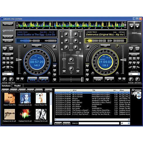Set left deck loop OUT point
Screen dimensions: 143x143
pyautogui.click(x=11, y=49)
